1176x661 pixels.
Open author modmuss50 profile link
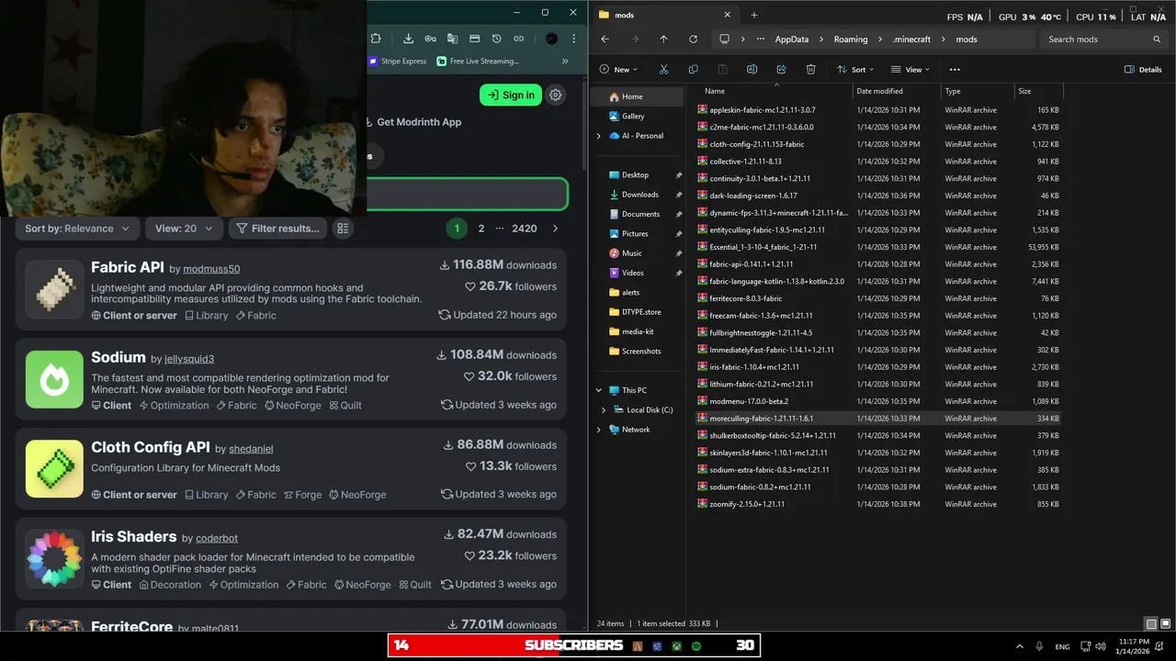211,269
